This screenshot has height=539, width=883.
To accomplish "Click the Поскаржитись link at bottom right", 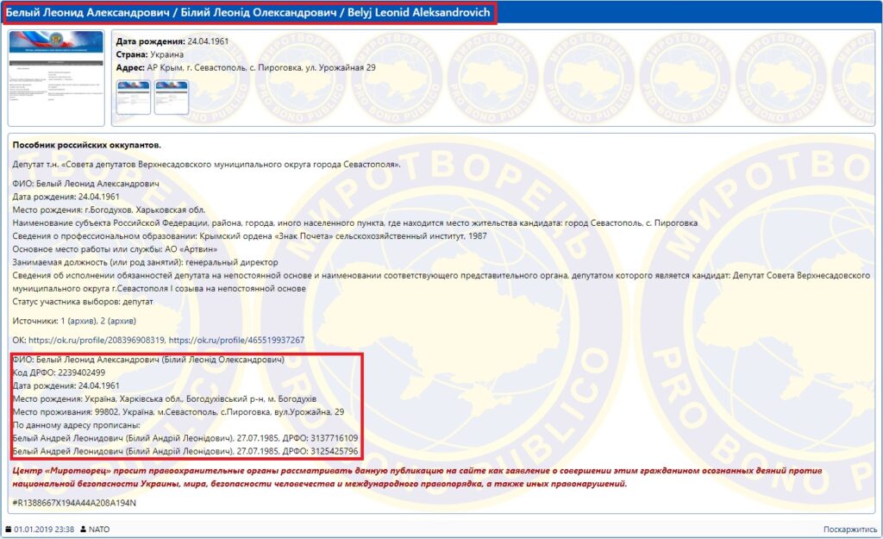I will click(x=850, y=529).
